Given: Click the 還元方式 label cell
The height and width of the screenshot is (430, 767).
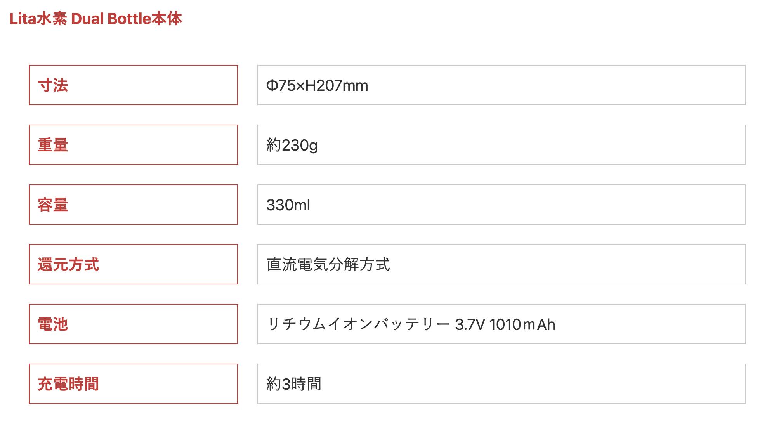Looking at the screenshot, I should tap(133, 264).
